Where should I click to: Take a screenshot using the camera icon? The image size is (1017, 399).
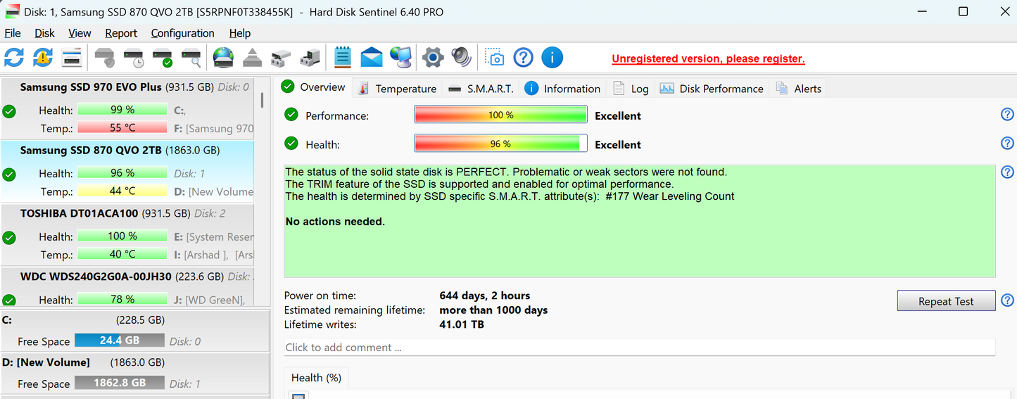tap(495, 58)
